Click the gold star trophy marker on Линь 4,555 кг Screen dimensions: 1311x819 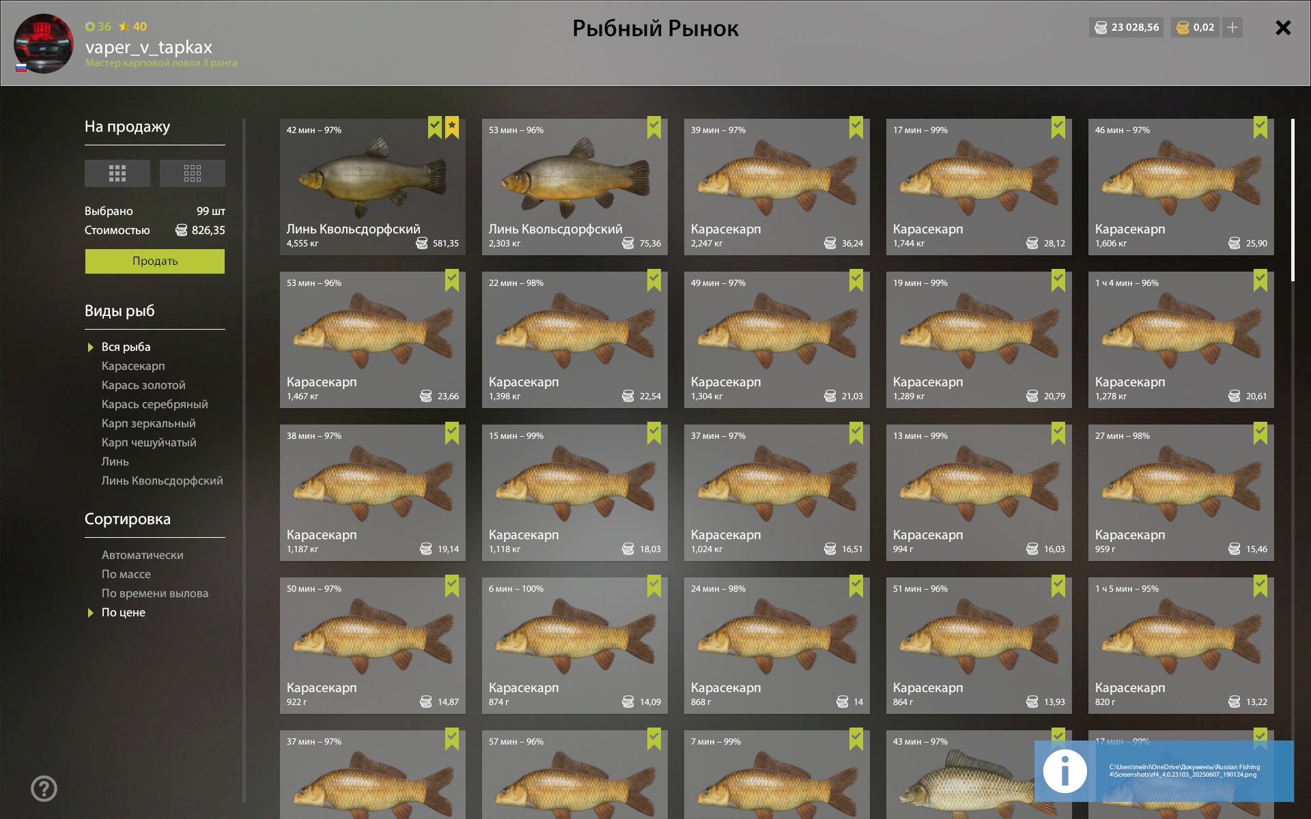pyautogui.click(x=452, y=128)
